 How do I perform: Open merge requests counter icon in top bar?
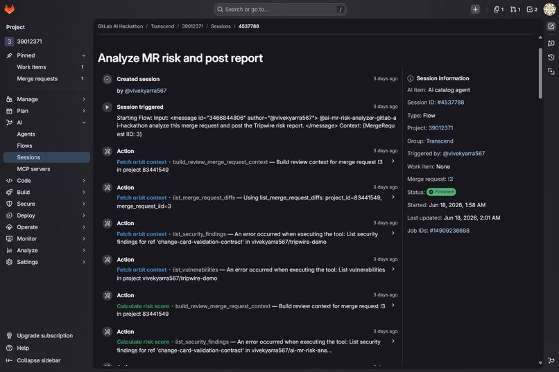(x=515, y=10)
